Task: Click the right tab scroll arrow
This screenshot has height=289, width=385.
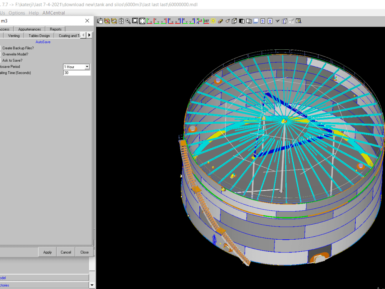Action: tap(89, 35)
